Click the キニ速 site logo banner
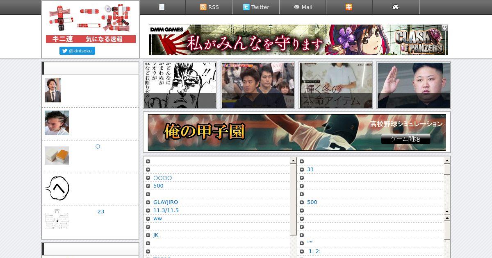The width and height of the screenshot is (492, 258). click(x=91, y=23)
